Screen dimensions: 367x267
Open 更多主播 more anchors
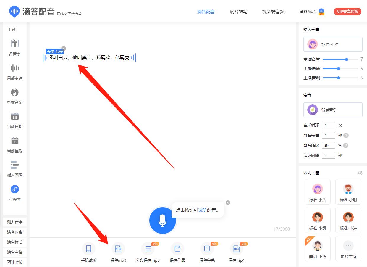pos(348,249)
